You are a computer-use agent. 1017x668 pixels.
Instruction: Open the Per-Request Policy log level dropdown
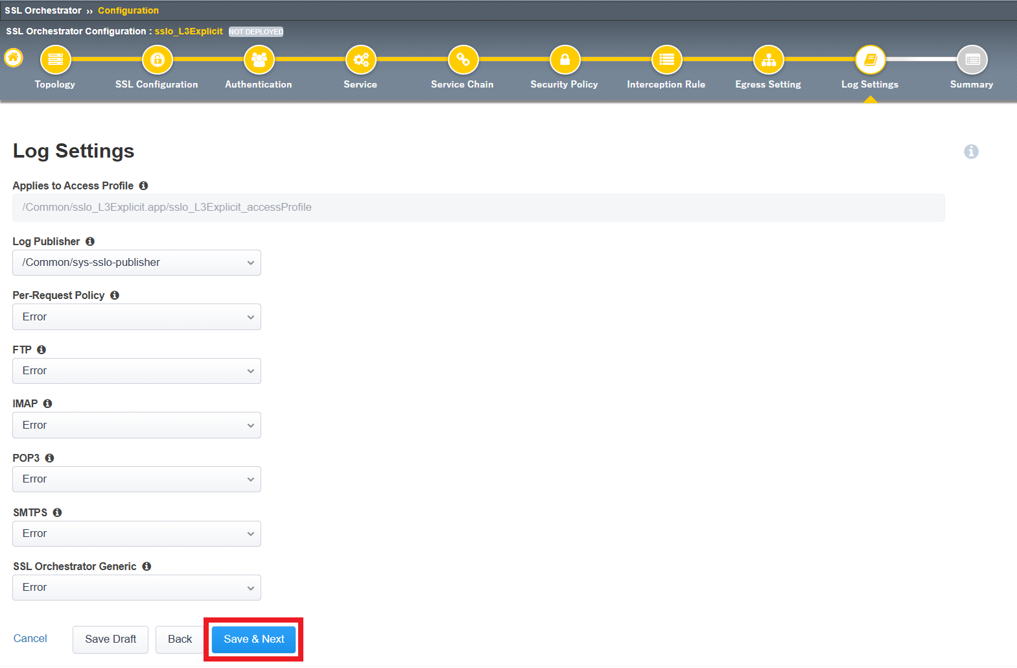tap(137, 317)
